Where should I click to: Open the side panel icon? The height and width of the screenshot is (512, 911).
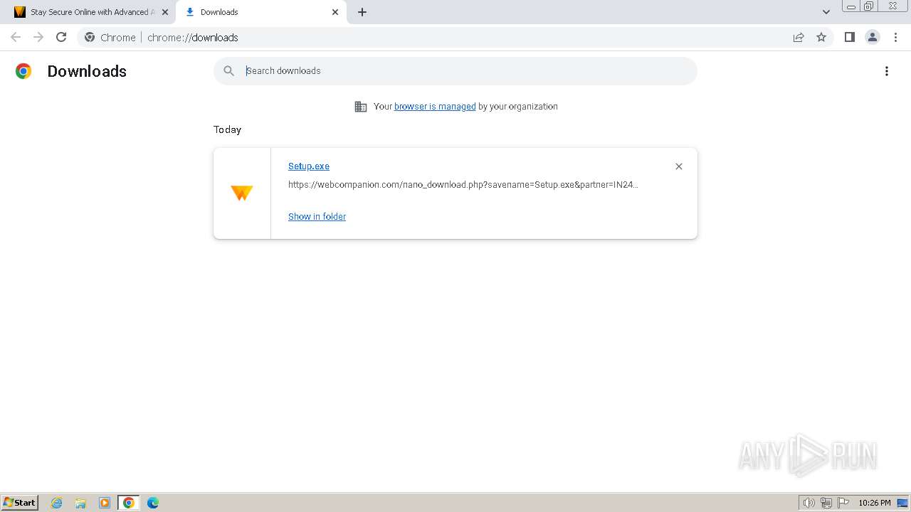[x=849, y=37]
